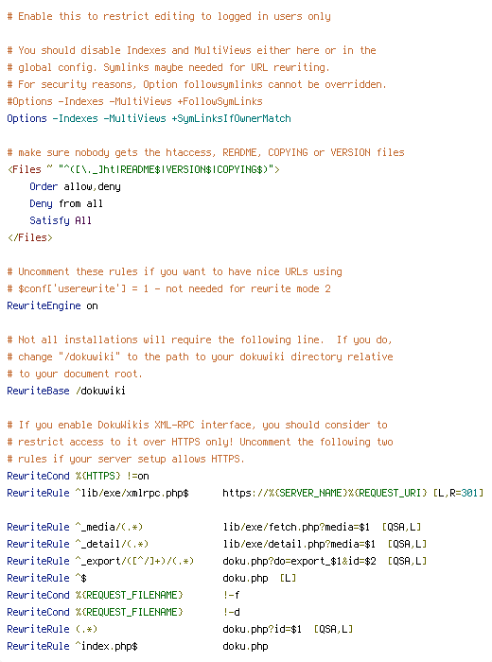Click 'lib/exe/detail.php?media=$1' text
The height and width of the screenshot is (662, 492).
coord(299,544)
